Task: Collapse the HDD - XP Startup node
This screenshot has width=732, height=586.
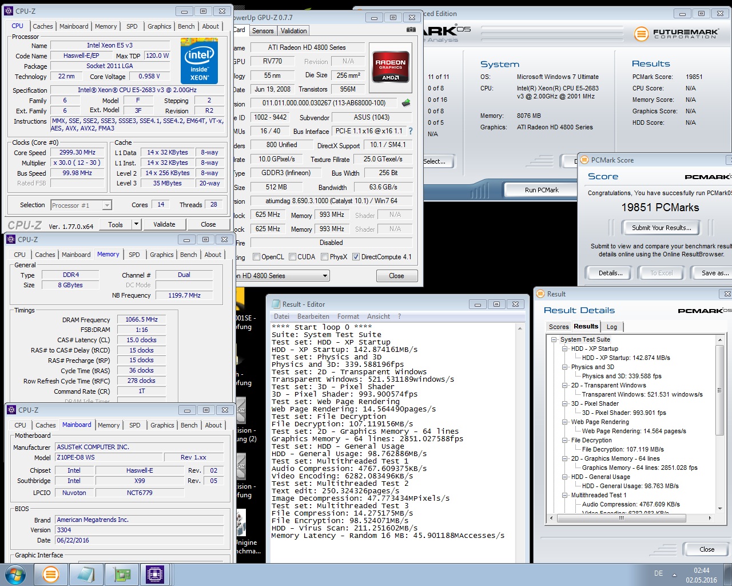Action: click(x=564, y=349)
